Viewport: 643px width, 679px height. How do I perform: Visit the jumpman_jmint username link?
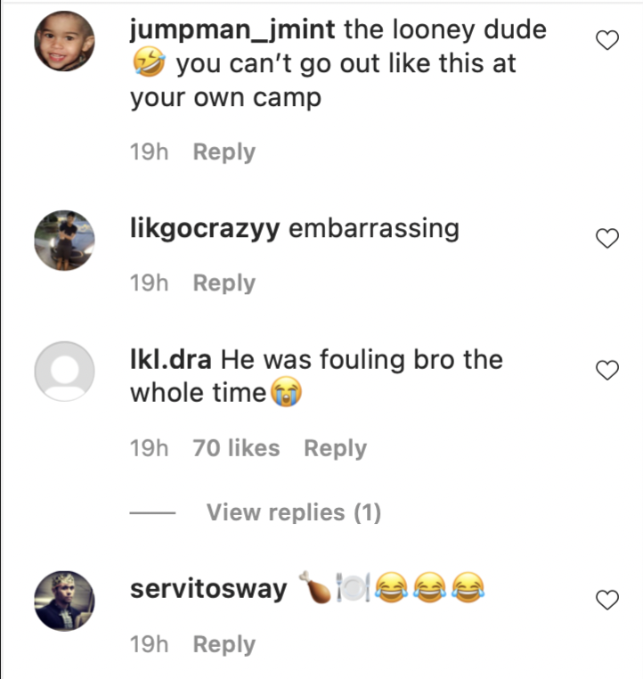232,30
